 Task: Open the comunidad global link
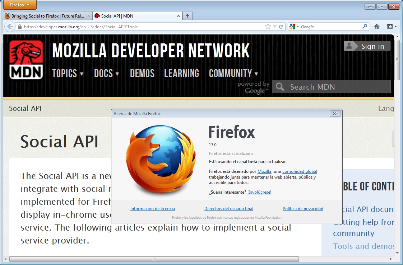point(300,171)
